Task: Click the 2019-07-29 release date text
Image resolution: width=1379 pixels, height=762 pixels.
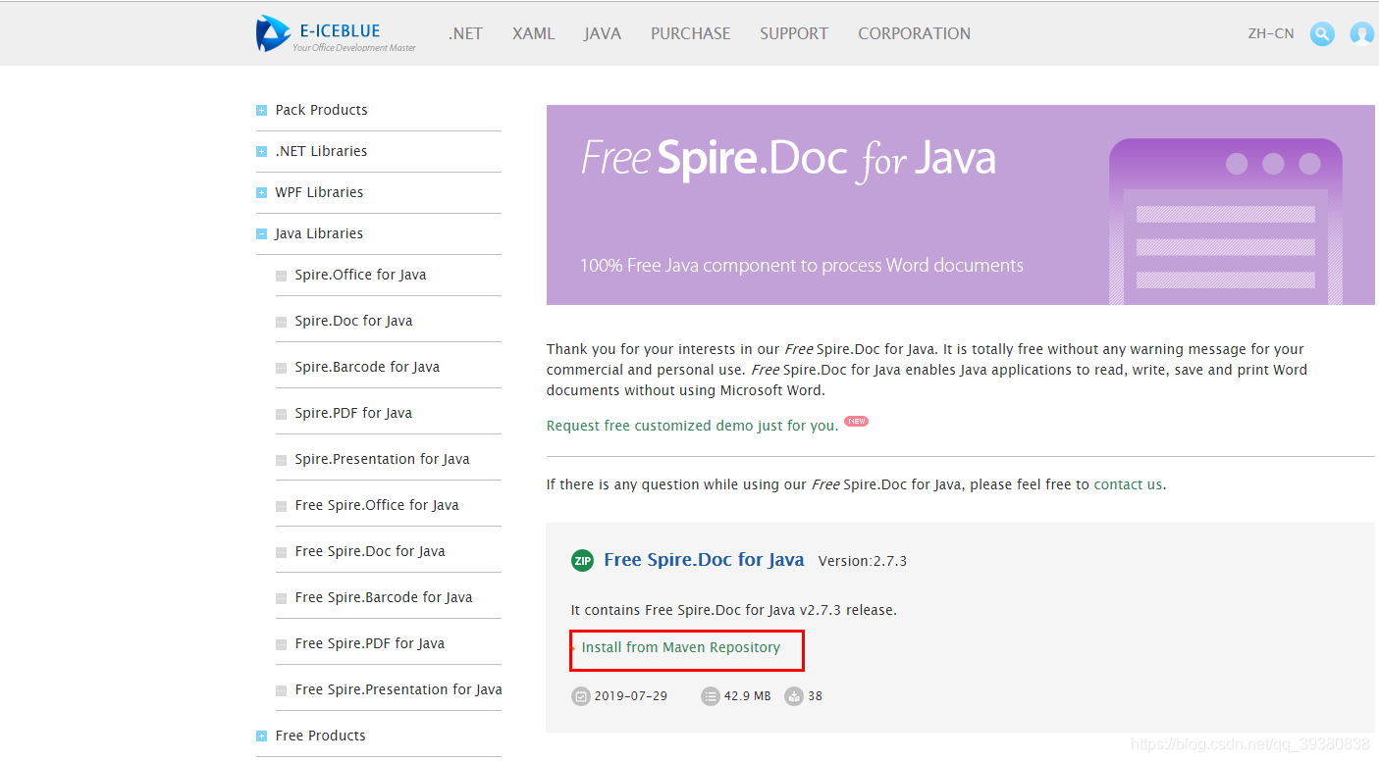Action: click(x=631, y=696)
